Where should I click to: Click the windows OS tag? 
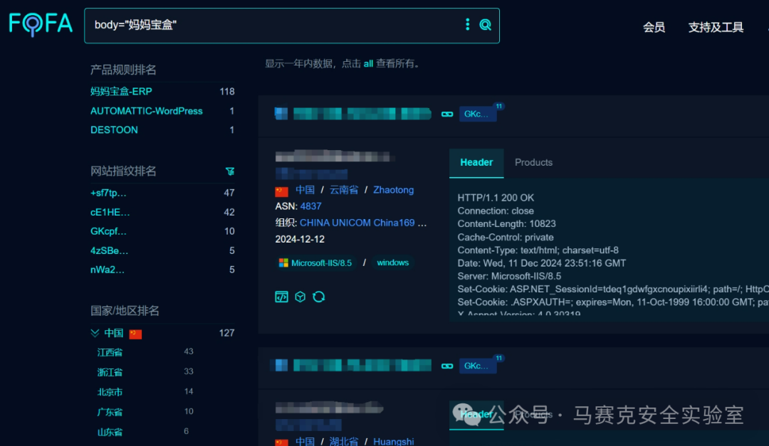coord(392,262)
